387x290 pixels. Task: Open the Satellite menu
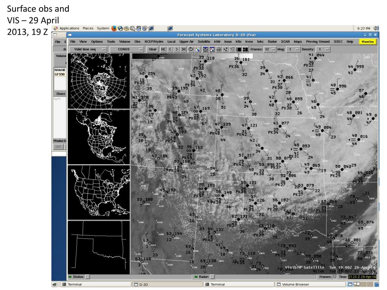click(x=204, y=42)
